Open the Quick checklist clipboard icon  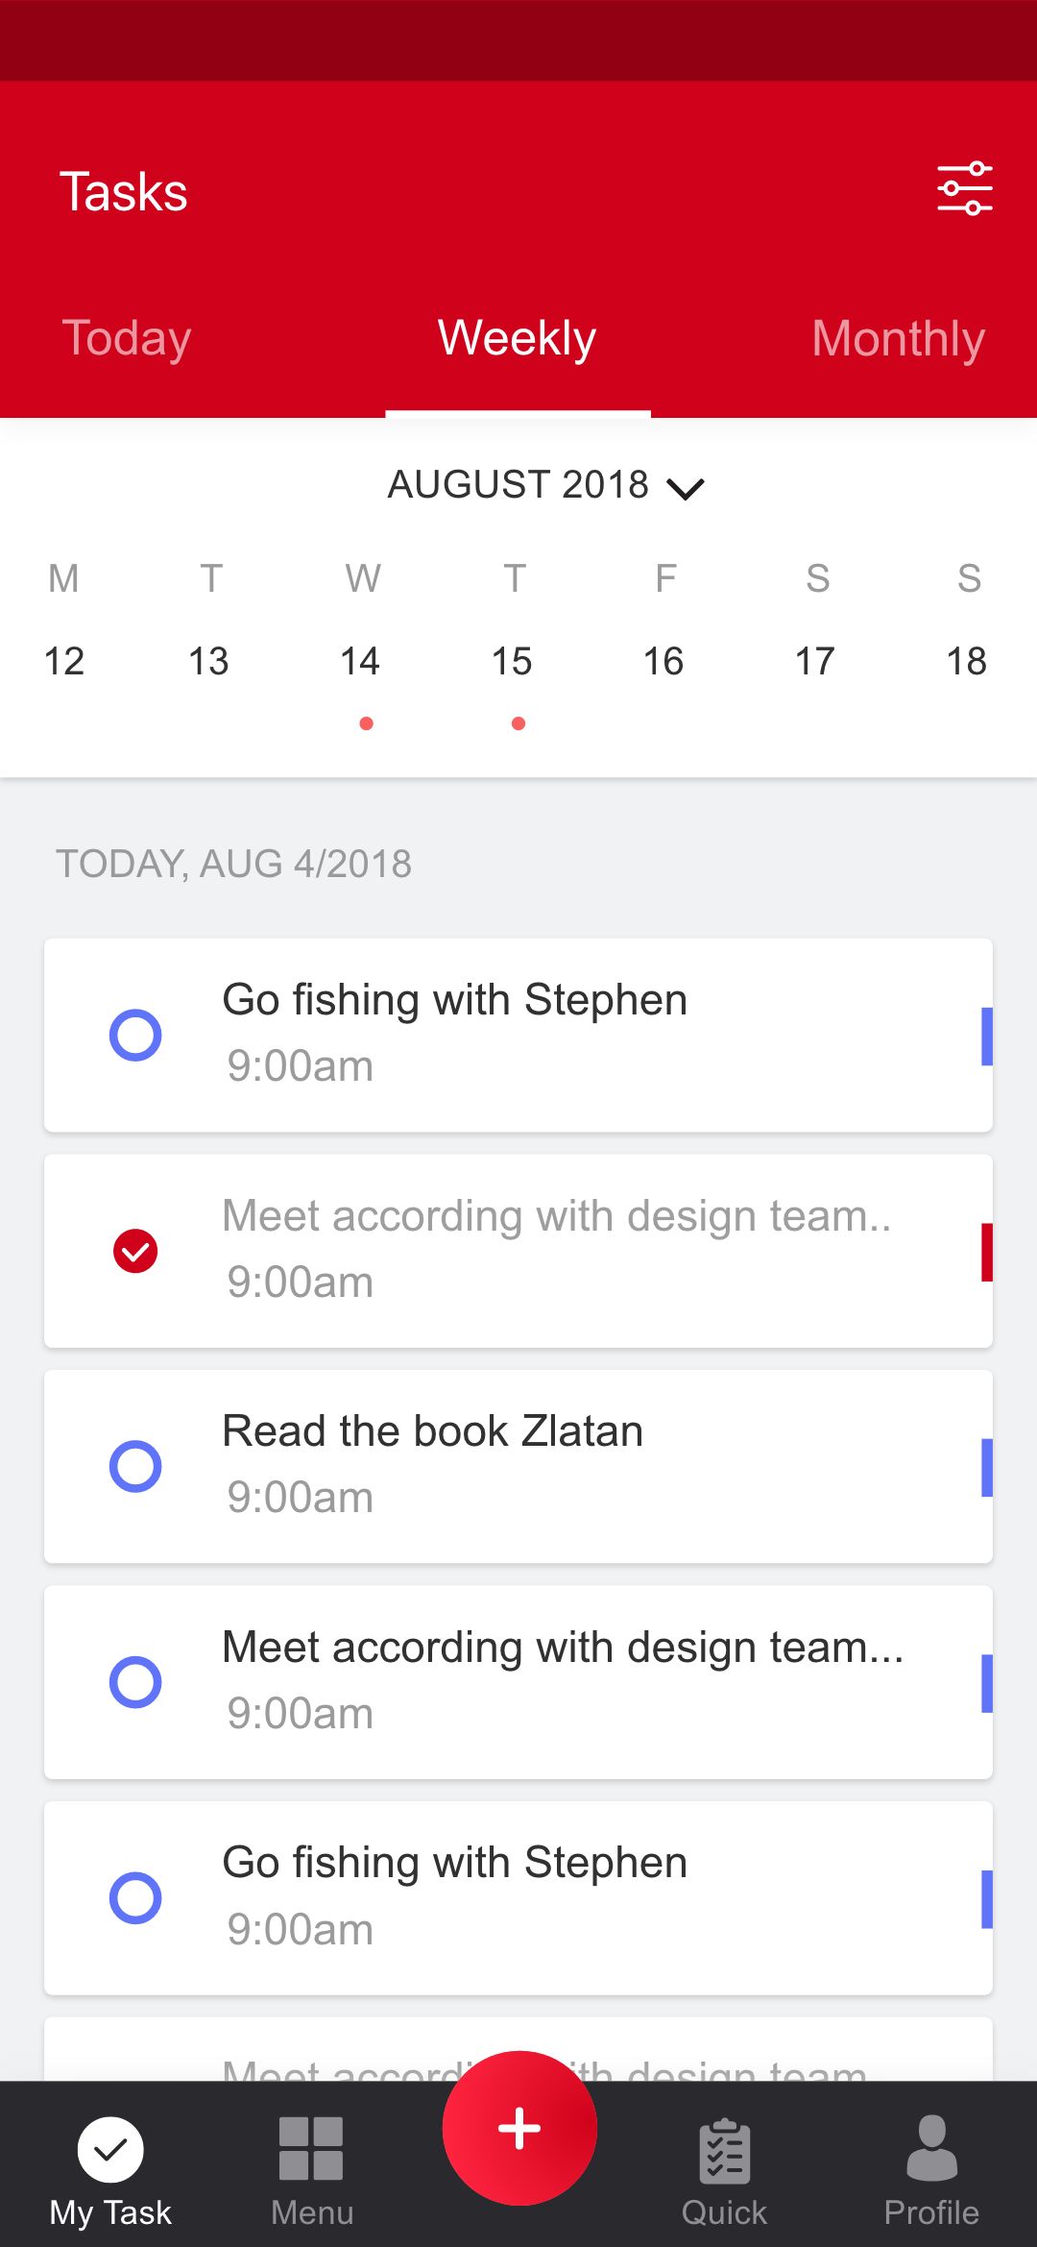click(x=725, y=2152)
